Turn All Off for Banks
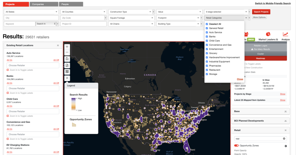 (x=56, y=83)
